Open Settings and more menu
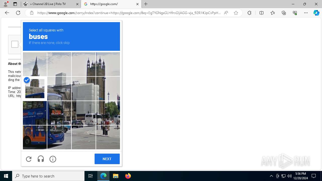The image size is (322, 181). pos(306,13)
